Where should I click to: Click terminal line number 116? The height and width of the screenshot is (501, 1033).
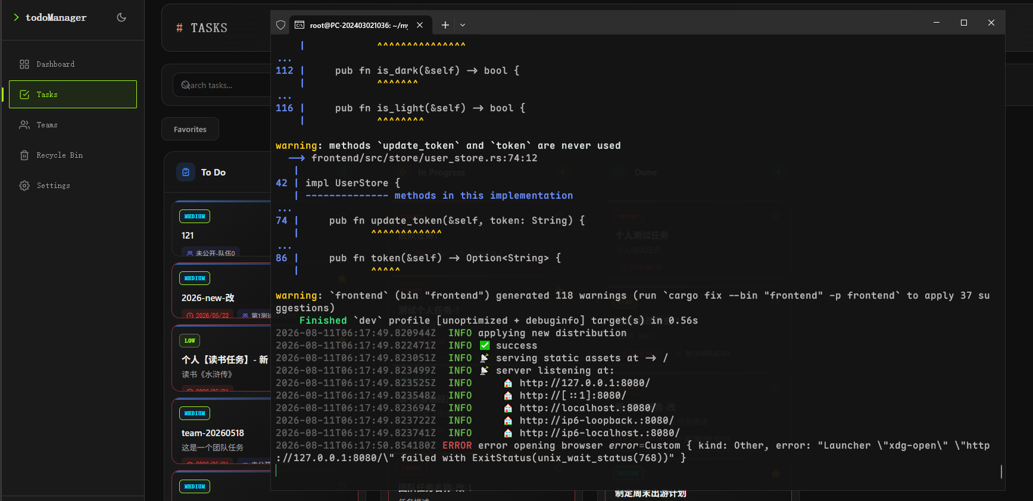click(285, 108)
